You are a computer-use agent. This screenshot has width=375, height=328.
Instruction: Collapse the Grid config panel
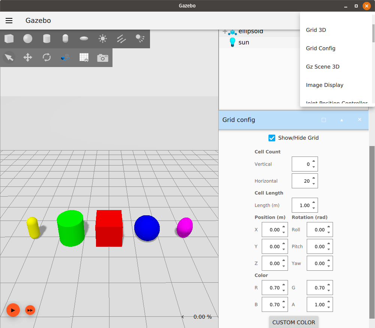(342, 120)
